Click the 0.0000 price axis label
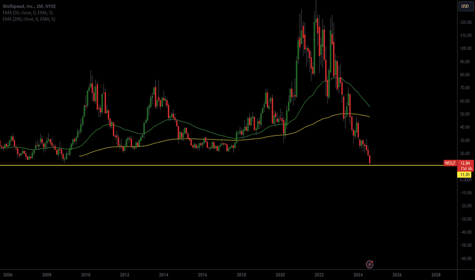 point(466,180)
